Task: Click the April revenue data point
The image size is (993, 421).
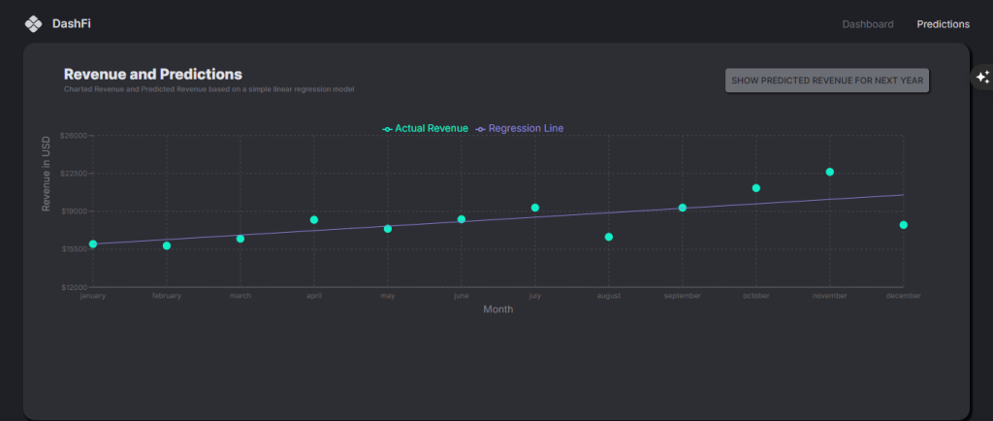Action: (x=314, y=220)
